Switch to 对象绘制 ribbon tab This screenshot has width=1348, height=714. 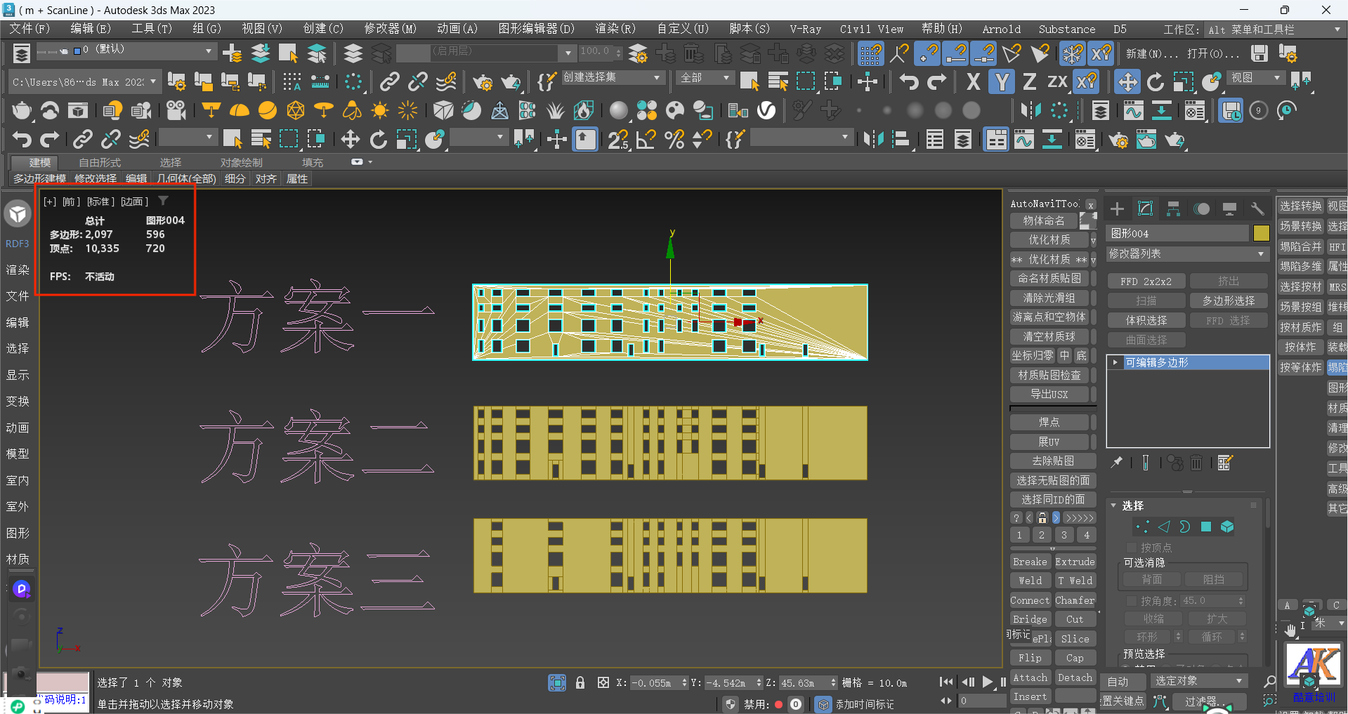coord(241,162)
